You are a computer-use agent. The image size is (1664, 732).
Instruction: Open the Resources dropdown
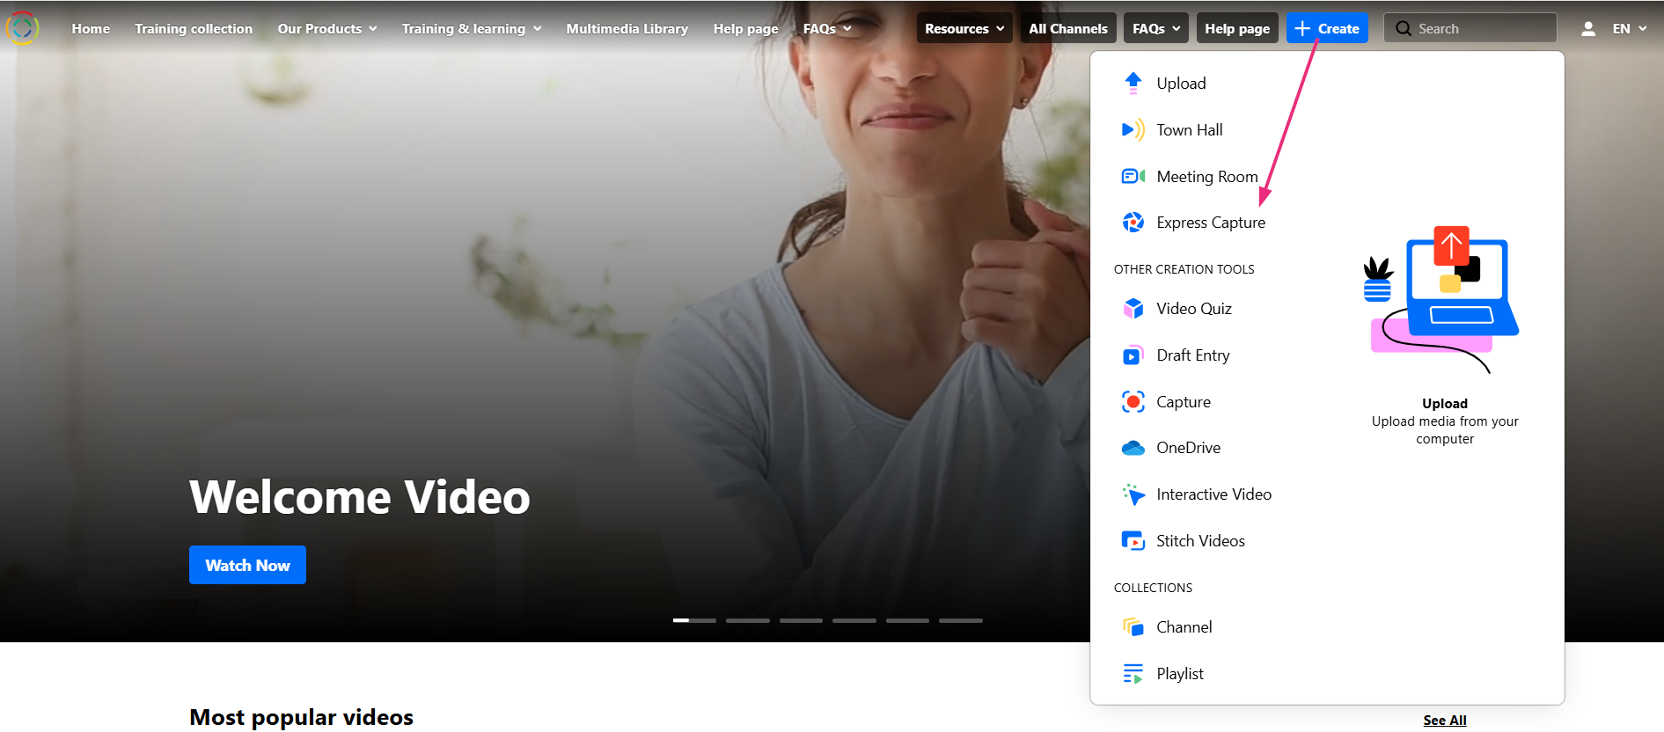964,28
